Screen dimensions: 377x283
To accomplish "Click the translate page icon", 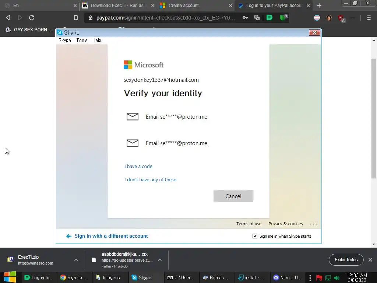I will pyautogui.click(x=257, y=18).
